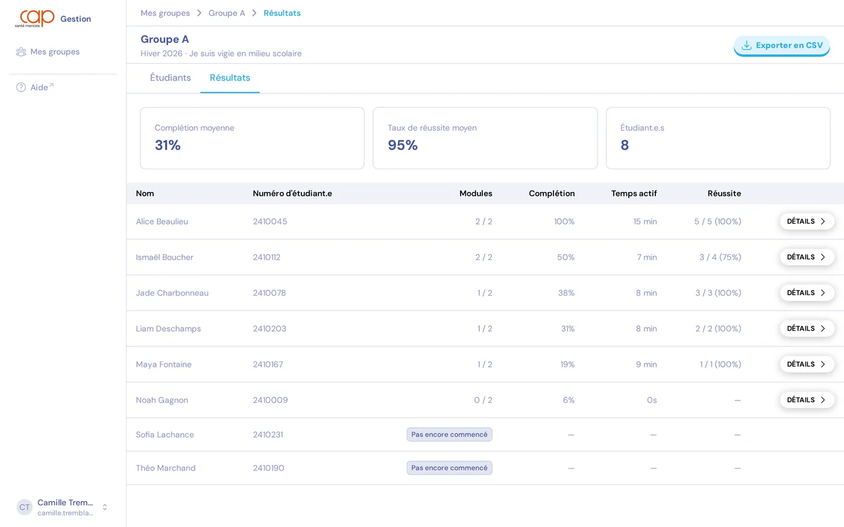Viewport: 844px width, 527px height.
Task: Click the Mes groupes people icon
Action: pos(21,52)
